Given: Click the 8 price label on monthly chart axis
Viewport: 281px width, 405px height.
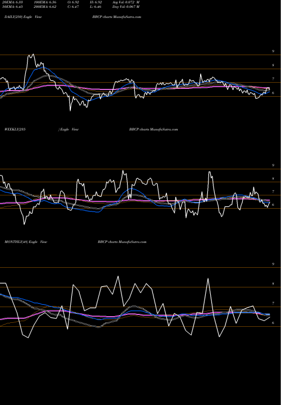Looking at the screenshot, I should [x=273, y=284].
